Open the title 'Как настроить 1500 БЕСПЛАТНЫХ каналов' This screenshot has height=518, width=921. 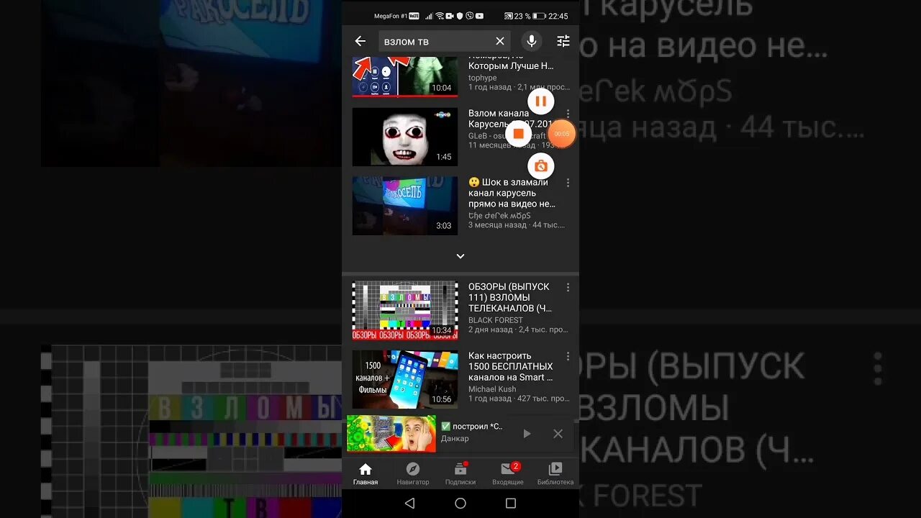point(511,366)
